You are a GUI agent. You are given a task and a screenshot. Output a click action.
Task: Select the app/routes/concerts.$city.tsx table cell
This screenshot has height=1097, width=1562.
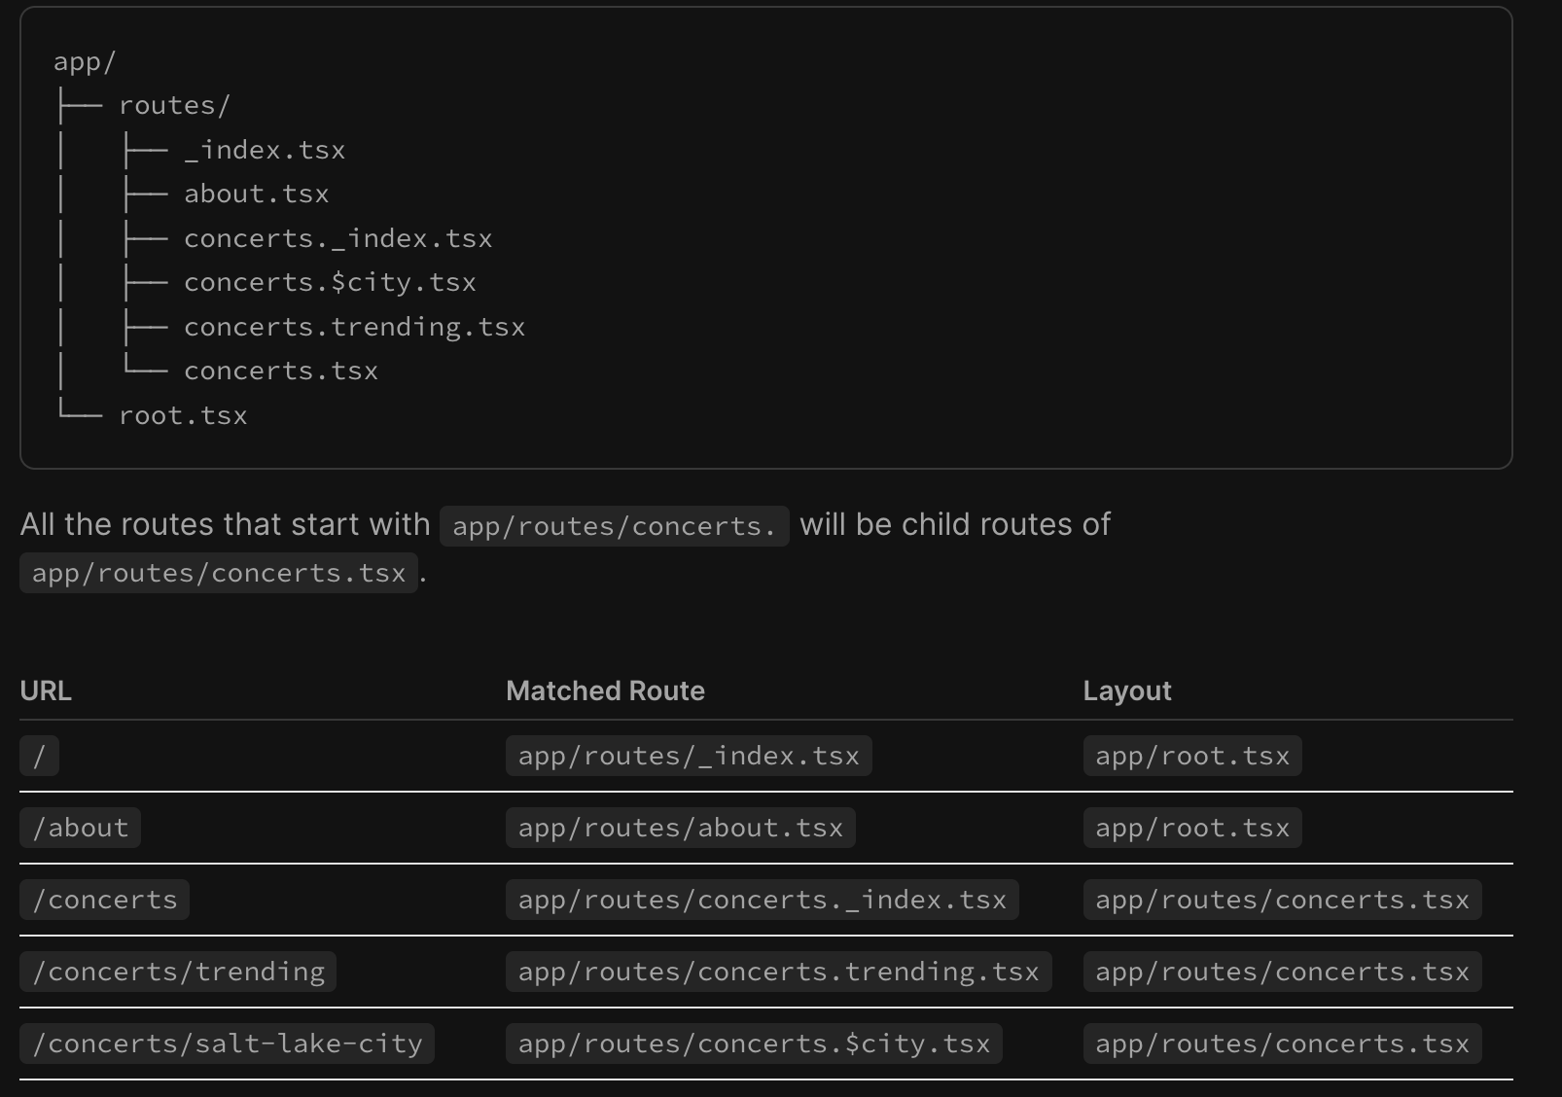(754, 1044)
